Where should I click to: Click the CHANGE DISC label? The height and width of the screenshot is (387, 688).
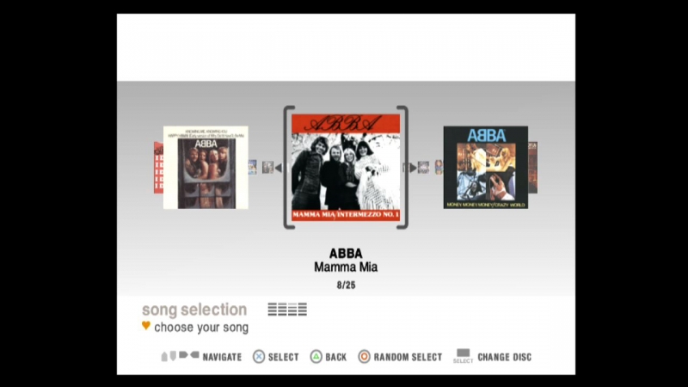click(x=505, y=357)
